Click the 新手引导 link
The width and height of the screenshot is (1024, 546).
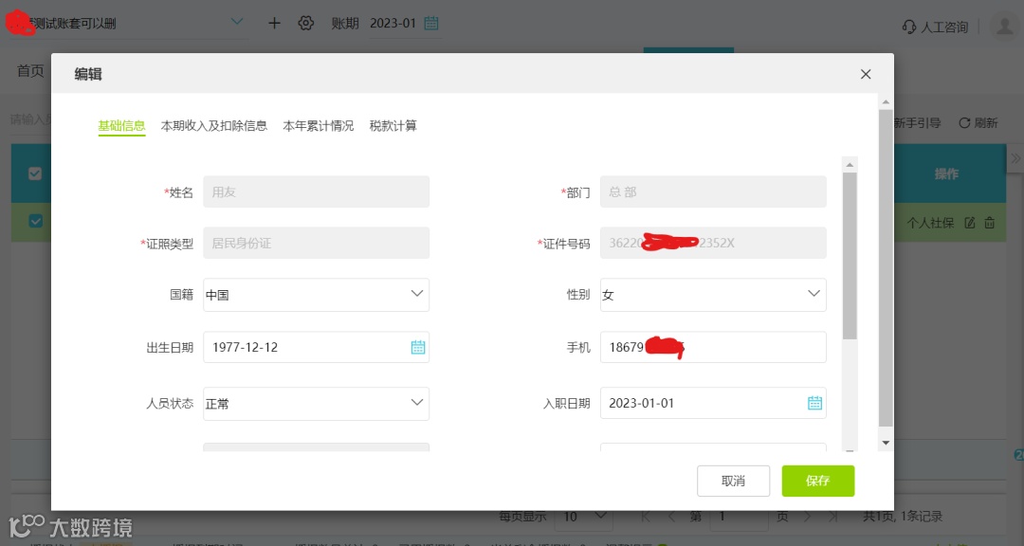pyautogui.click(x=917, y=123)
